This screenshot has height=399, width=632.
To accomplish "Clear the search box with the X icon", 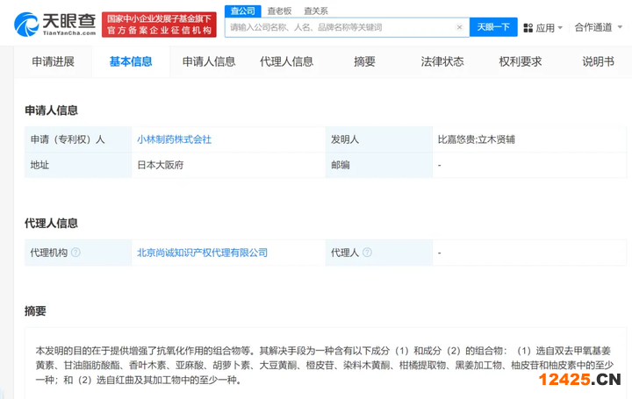I will pyautogui.click(x=459, y=27).
